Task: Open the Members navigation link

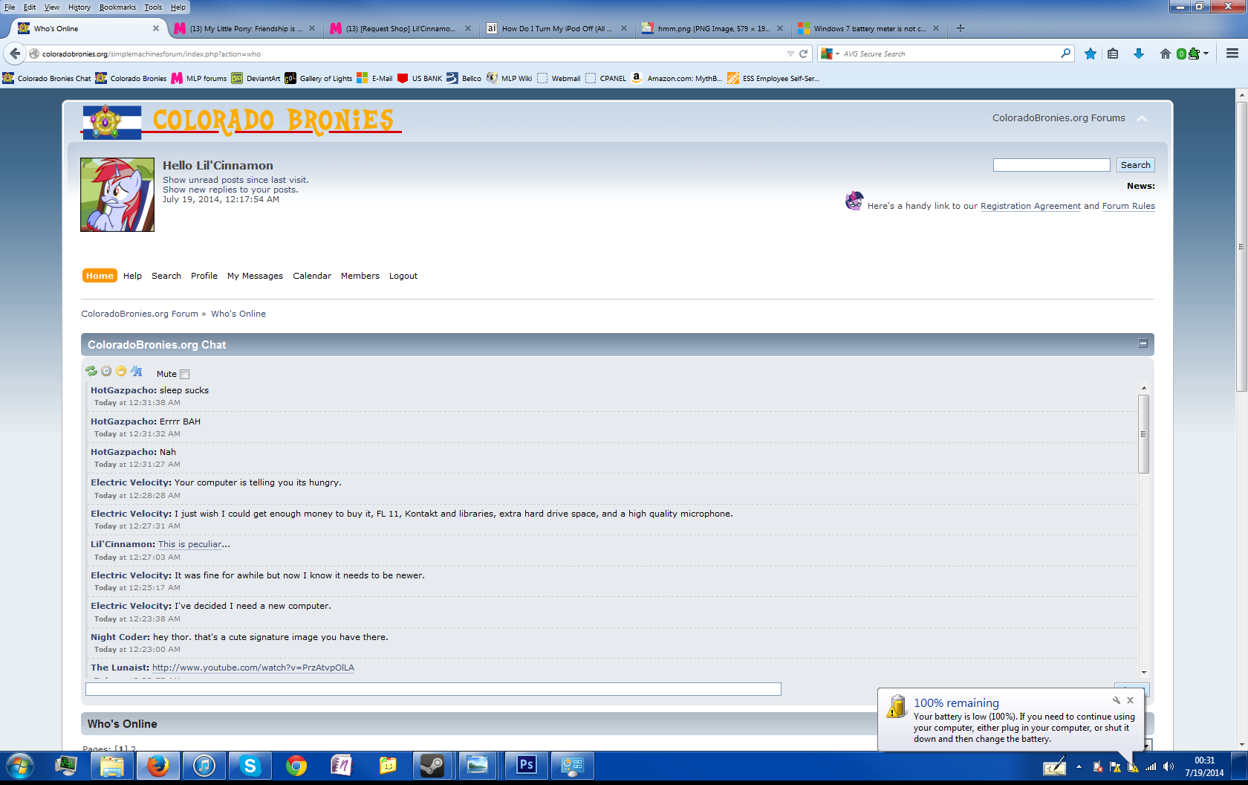Action: 360,276
